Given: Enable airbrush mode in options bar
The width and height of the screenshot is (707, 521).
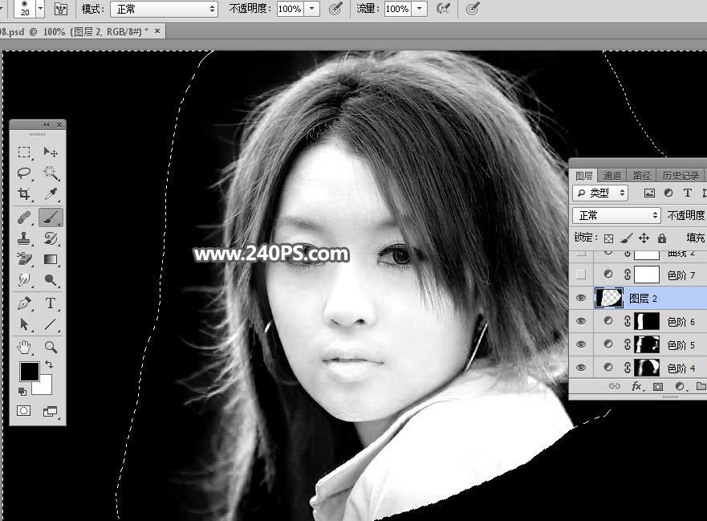Looking at the screenshot, I should point(443,9).
